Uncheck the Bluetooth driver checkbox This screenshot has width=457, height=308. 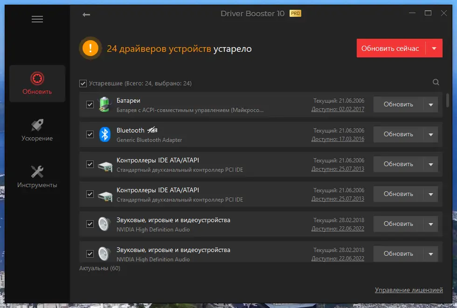tap(90, 134)
